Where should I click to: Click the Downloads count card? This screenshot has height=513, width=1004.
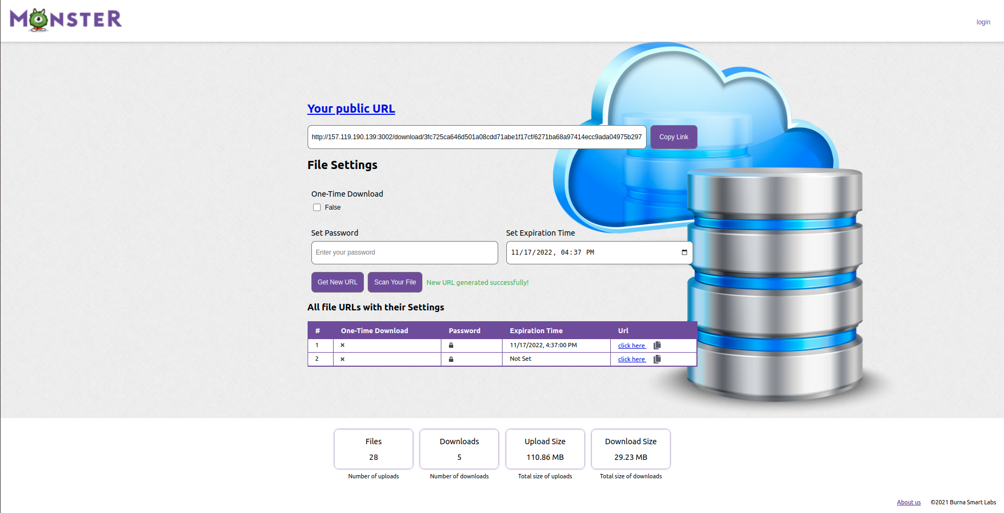tap(459, 449)
